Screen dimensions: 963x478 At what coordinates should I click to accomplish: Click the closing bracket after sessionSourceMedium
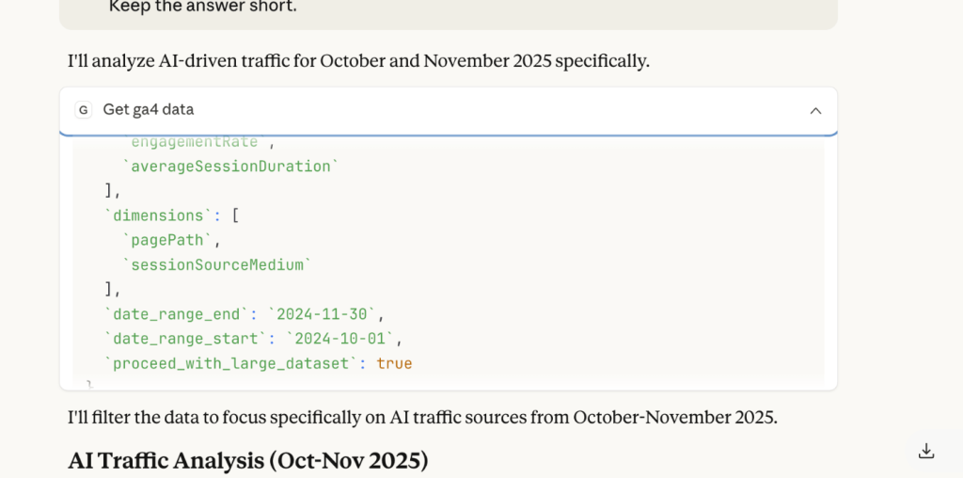[110, 289]
